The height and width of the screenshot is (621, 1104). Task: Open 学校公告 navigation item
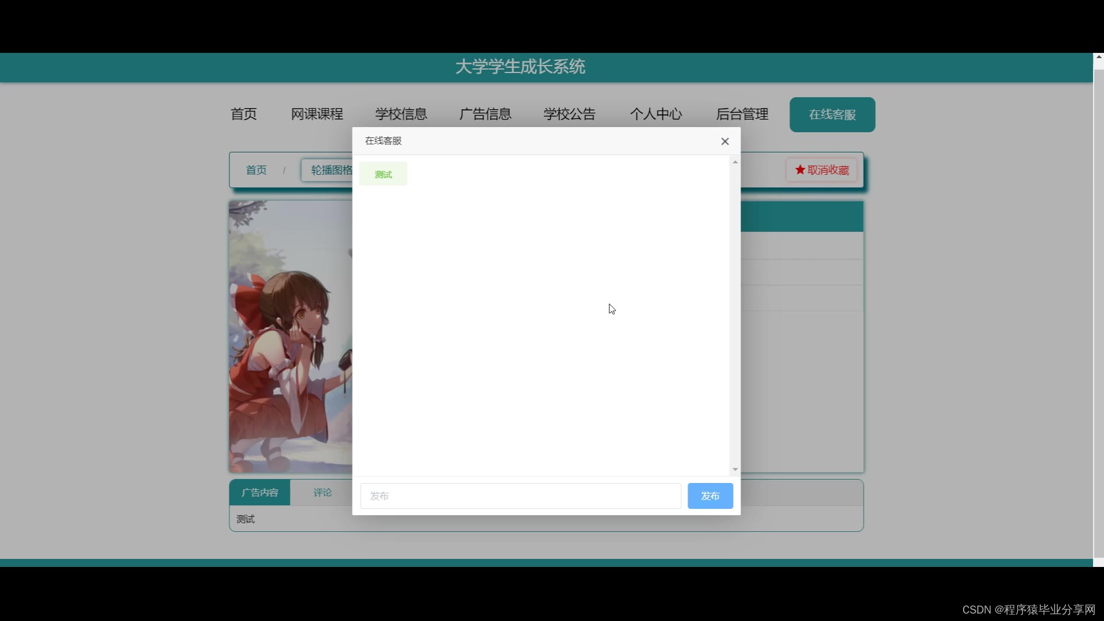click(x=569, y=114)
